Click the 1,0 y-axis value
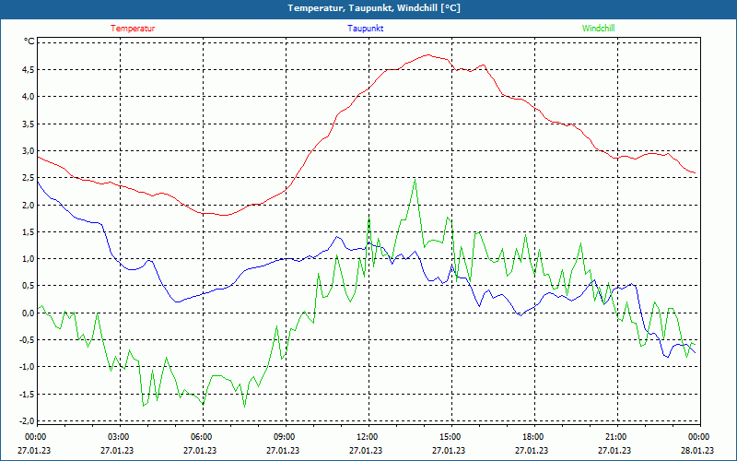 [29, 259]
